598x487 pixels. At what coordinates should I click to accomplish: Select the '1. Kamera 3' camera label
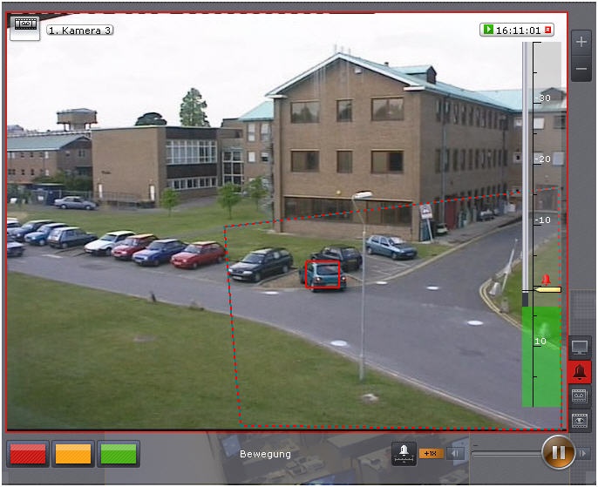pos(80,30)
